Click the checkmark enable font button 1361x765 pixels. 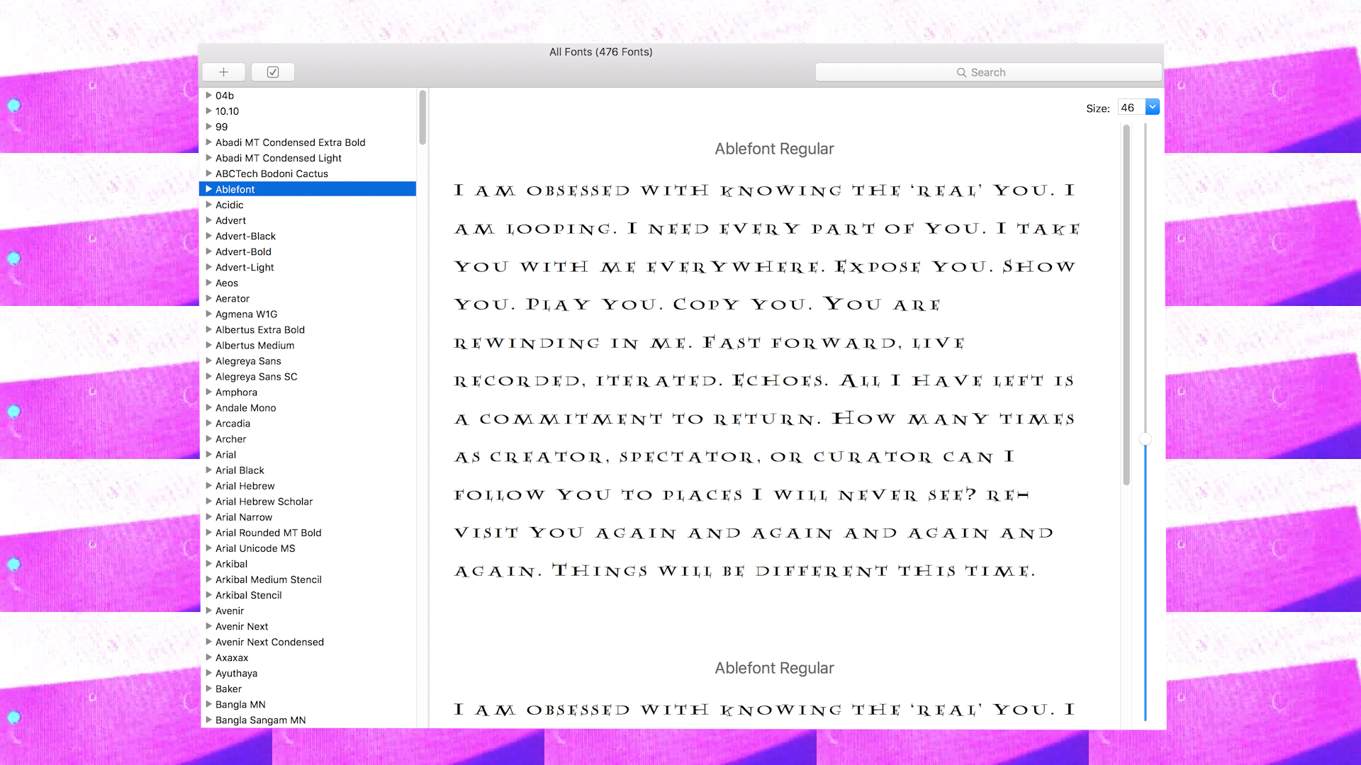(273, 72)
